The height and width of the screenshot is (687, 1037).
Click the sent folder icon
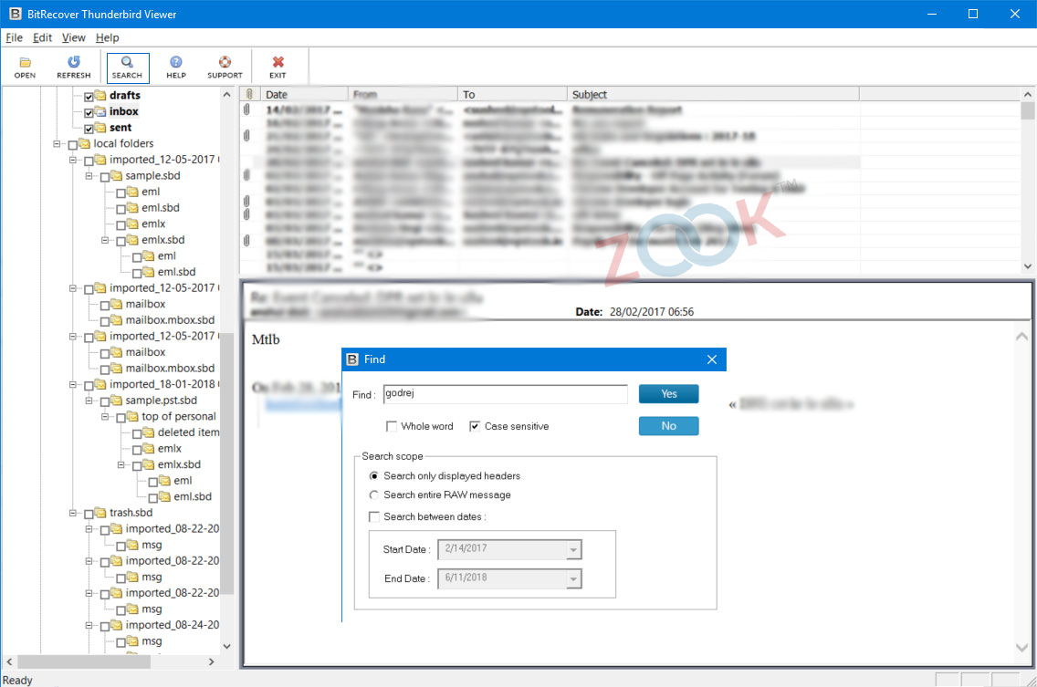pos(100,128)
